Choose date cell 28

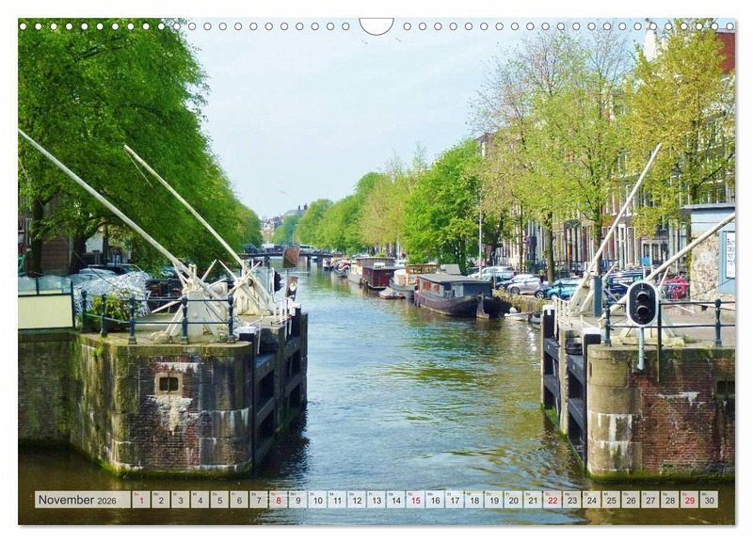click(670, 500)
